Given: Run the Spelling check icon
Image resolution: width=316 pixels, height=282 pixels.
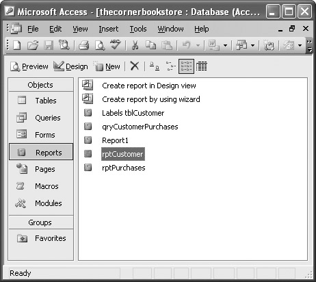Looking at the screenshot, I should click(x=116, y=44).
